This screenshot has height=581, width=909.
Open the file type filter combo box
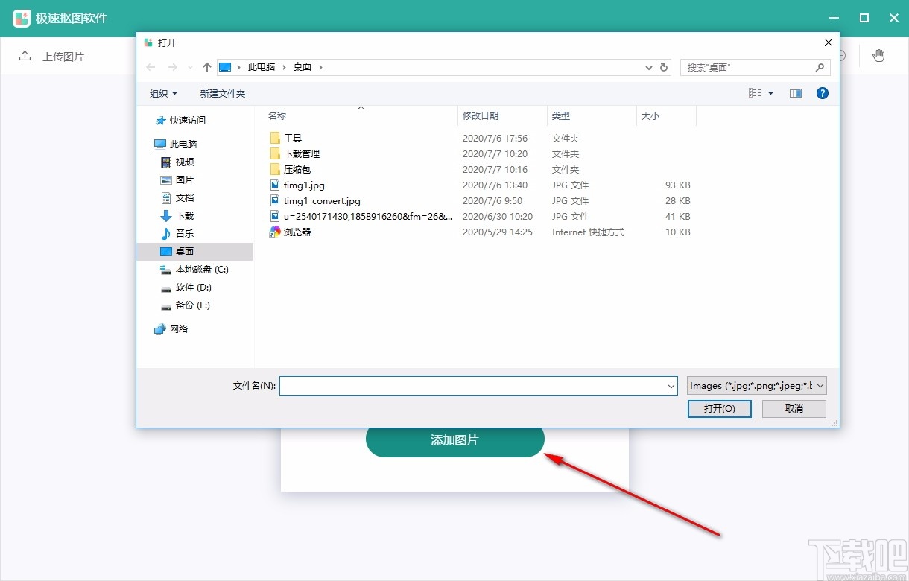pyautogui.click(x=757, y=386)
